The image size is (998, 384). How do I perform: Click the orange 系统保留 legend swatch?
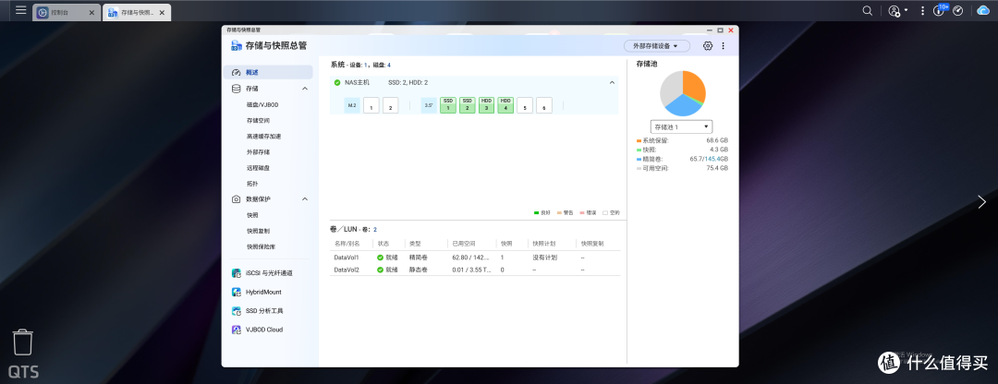639,140
